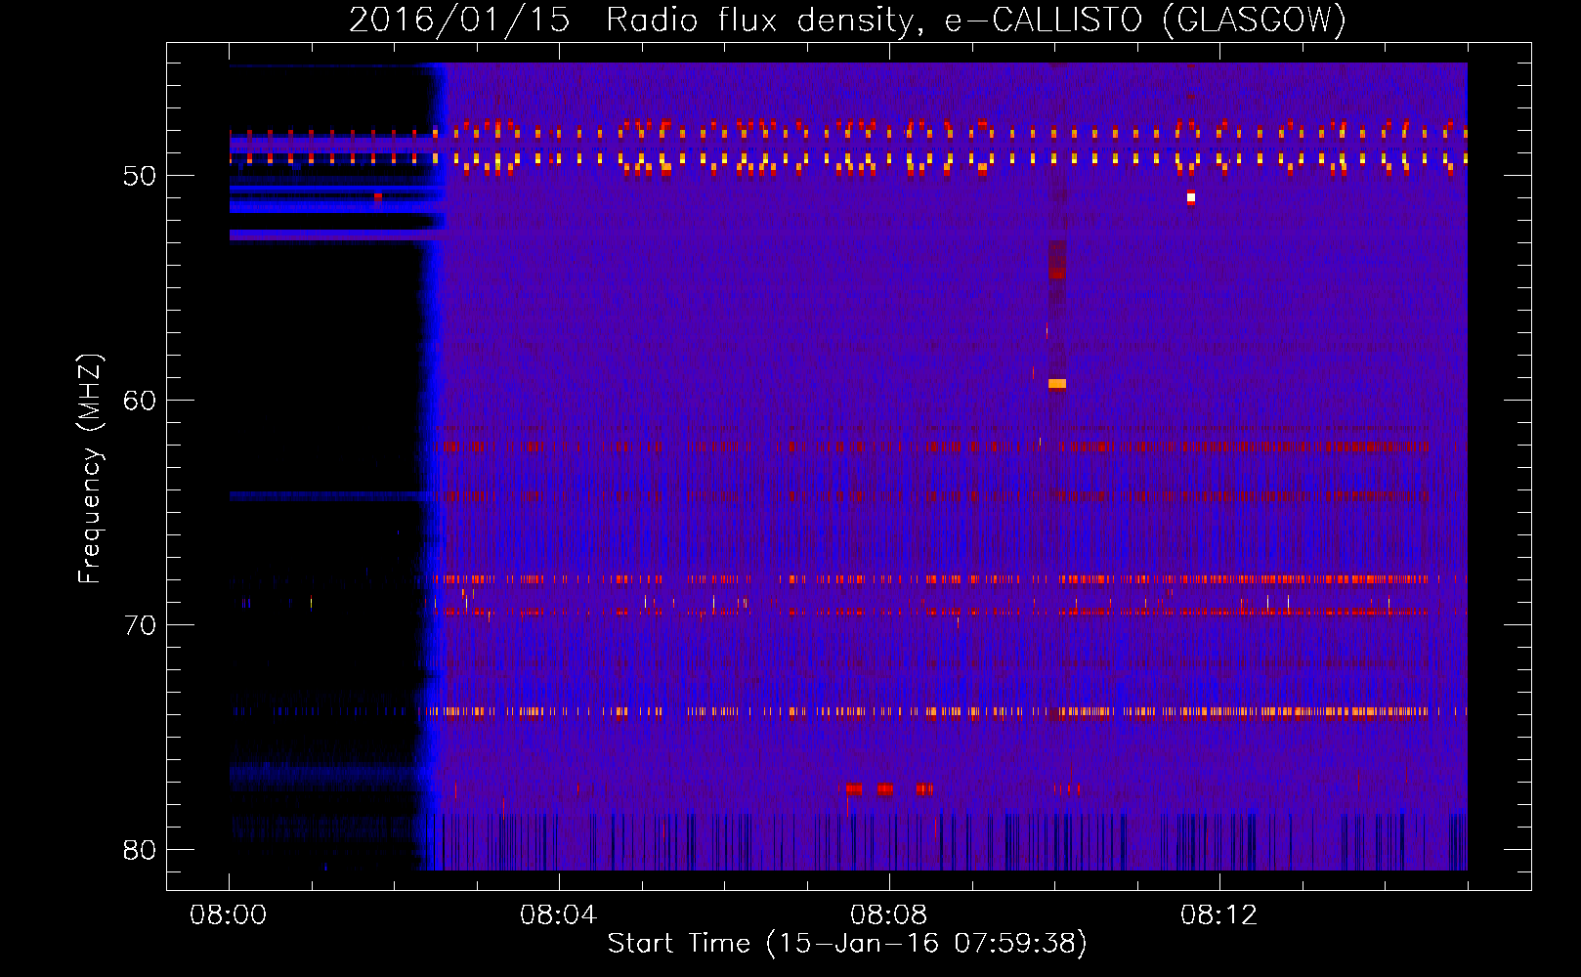Click the 08:12 time tick label

click(1219, 915)
